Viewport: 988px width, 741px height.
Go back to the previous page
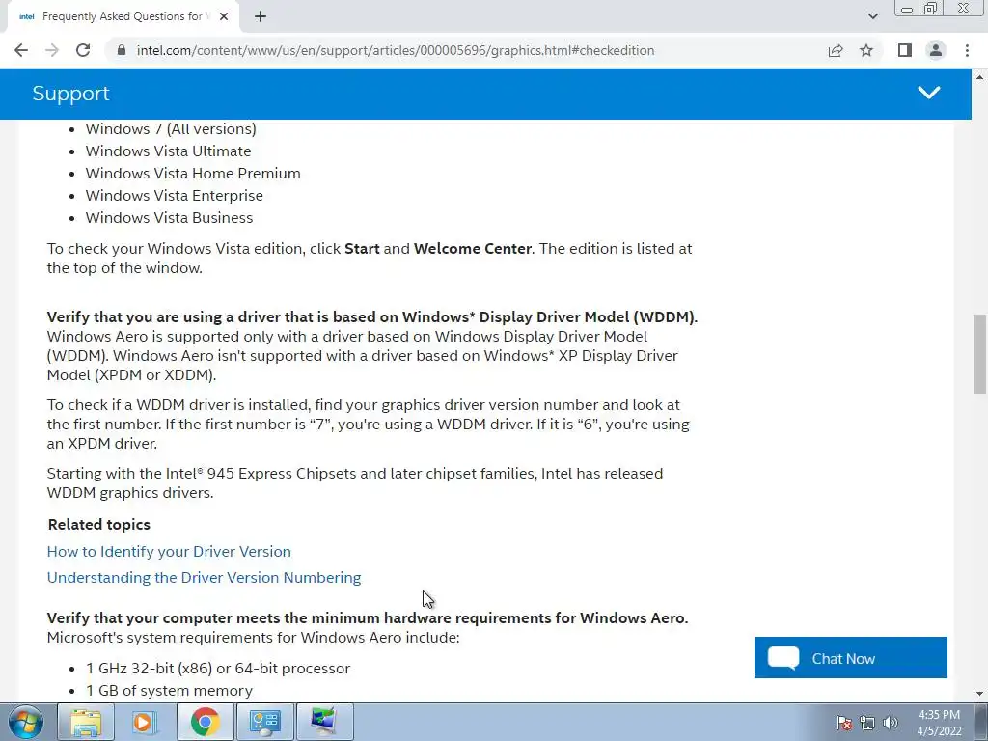(21, 50)
